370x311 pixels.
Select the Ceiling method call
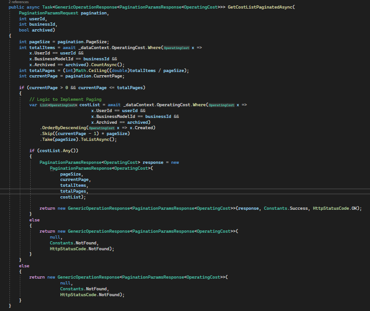(97, 71)
